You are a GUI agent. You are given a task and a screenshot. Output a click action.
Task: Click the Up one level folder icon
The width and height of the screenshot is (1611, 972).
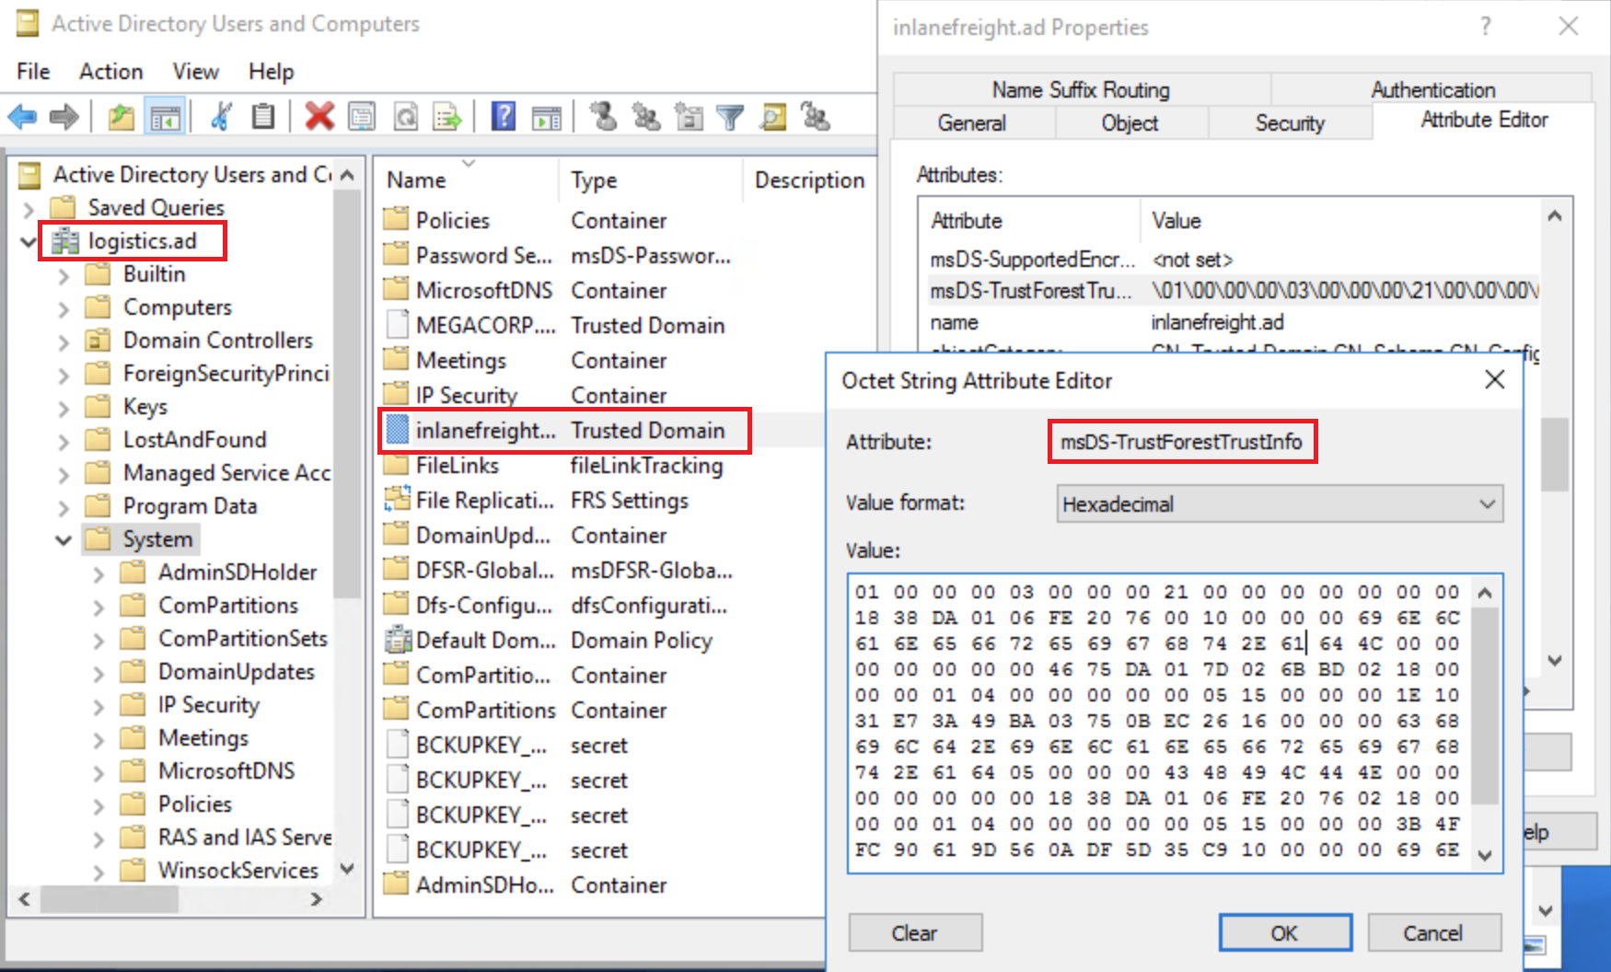(121, 117)
